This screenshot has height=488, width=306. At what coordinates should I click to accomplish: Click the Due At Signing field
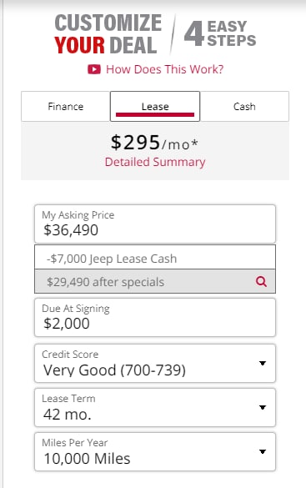point(155,318)
